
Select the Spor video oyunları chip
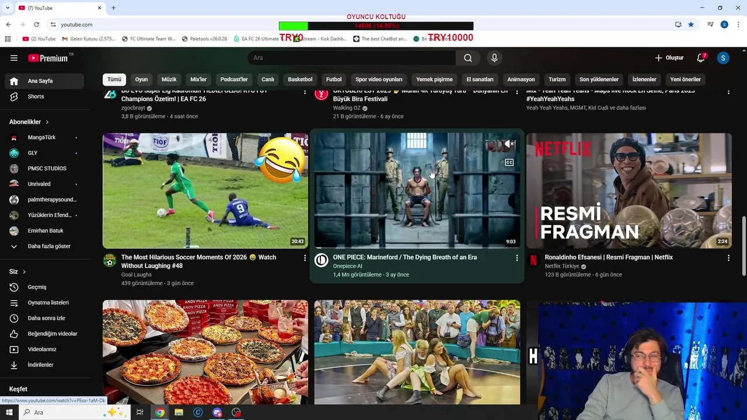pyautogui.click(x=379, y=79)
